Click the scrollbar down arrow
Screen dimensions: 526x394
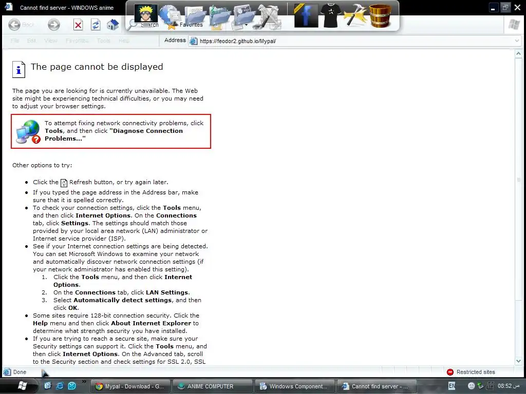pos(518,361)
